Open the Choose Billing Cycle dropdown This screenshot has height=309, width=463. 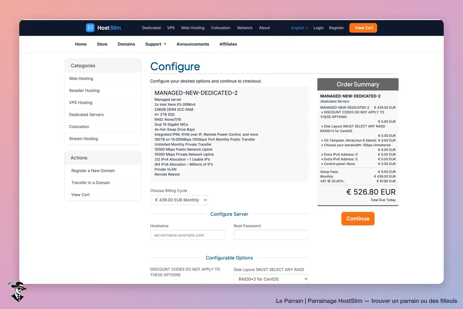179,200
